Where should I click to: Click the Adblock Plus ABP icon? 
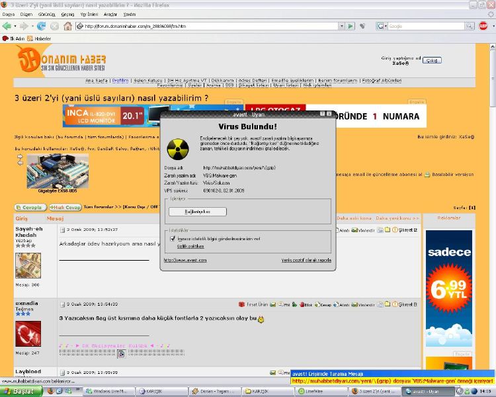pos(483,26)
